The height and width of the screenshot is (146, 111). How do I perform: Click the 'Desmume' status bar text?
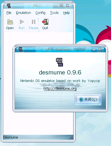click(x=10, y=137)
